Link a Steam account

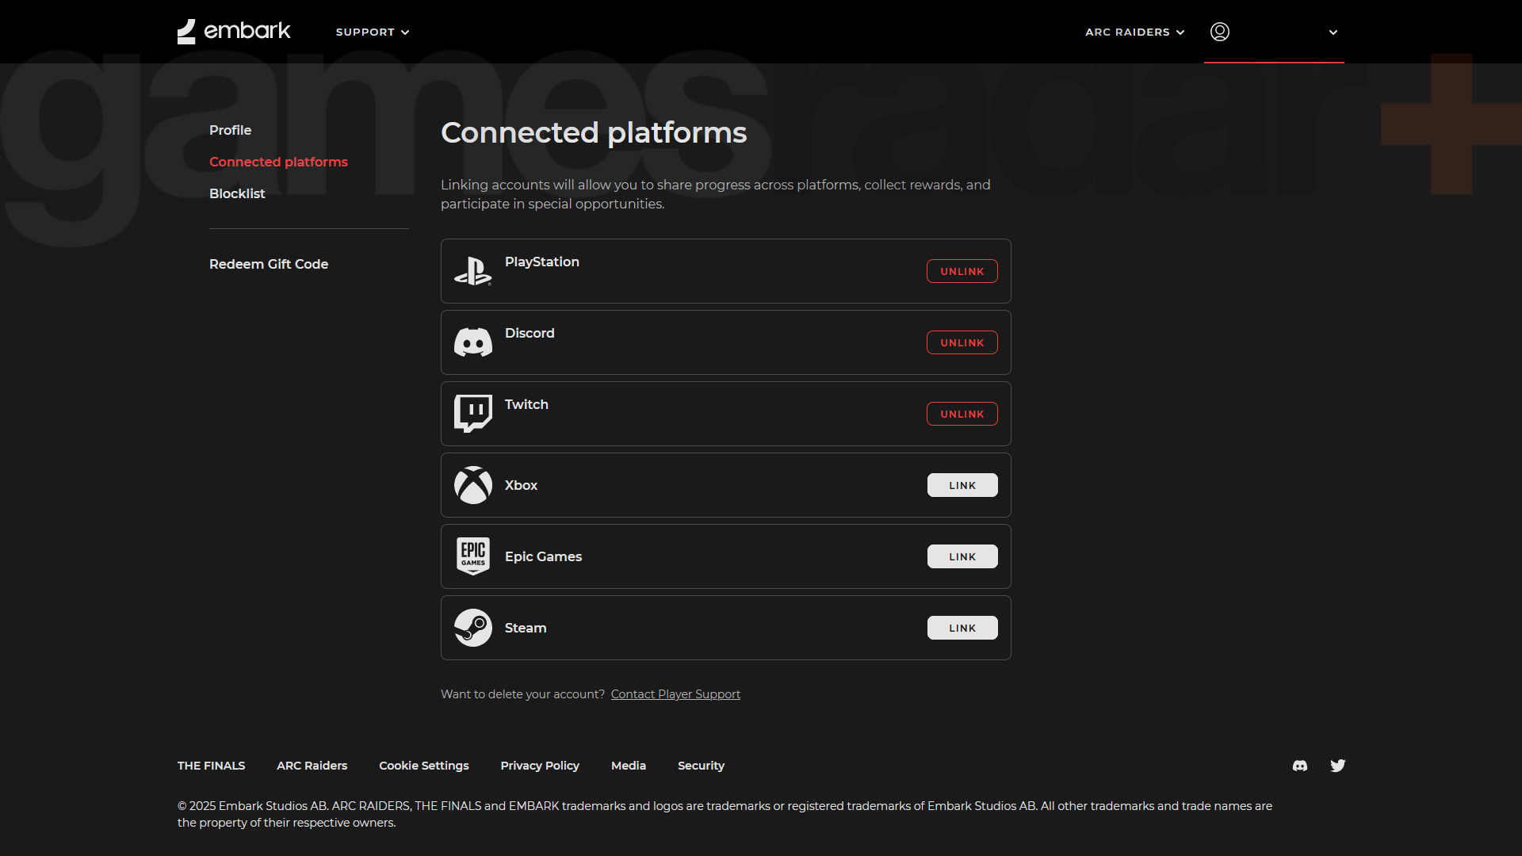tap(962, 627)
